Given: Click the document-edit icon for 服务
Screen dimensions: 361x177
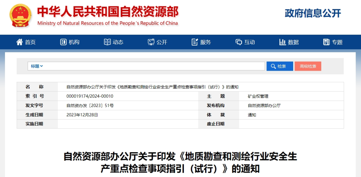Looking at the screenshot, I should [195, 42].
